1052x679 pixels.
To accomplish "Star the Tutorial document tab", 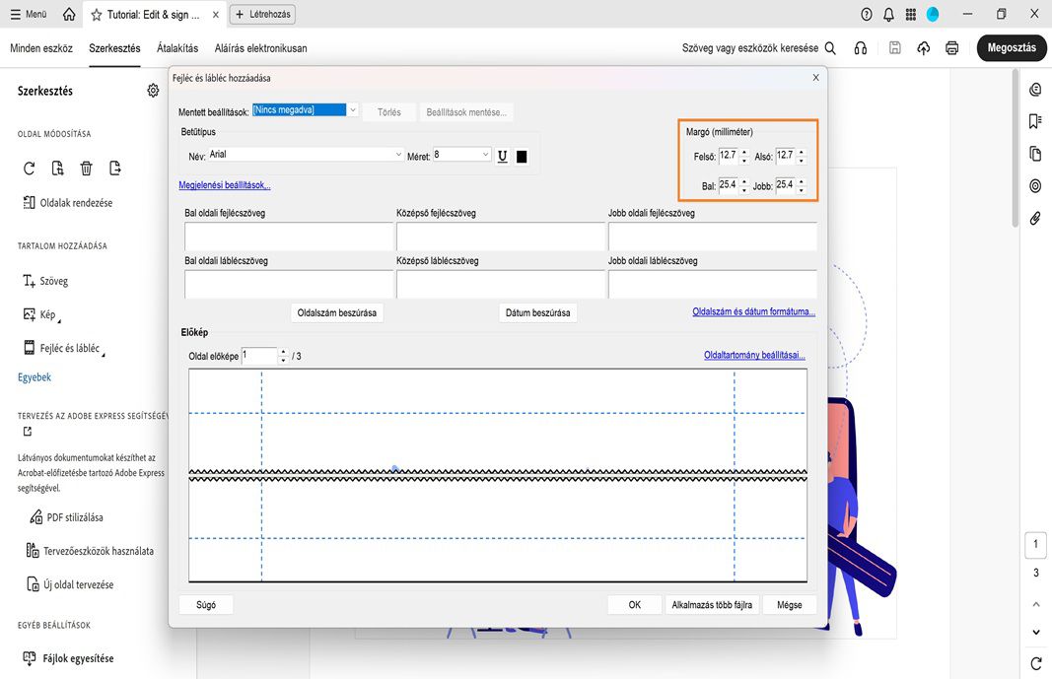I will (x=97, y=14).
